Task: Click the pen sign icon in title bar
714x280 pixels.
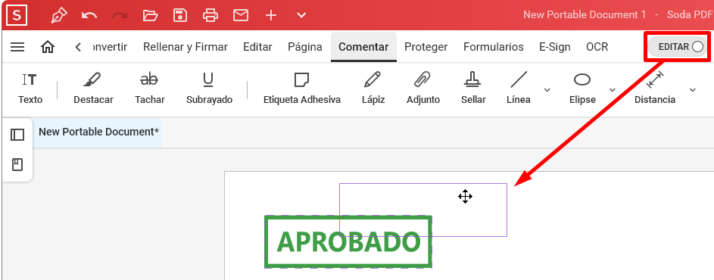Action: [59, 15]
